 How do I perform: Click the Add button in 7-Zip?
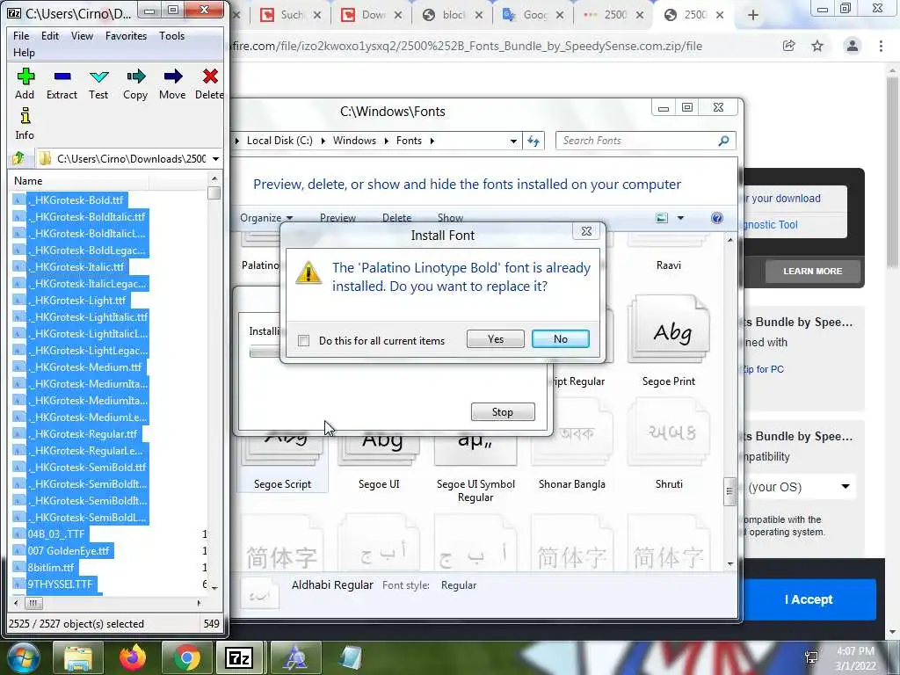25,83
